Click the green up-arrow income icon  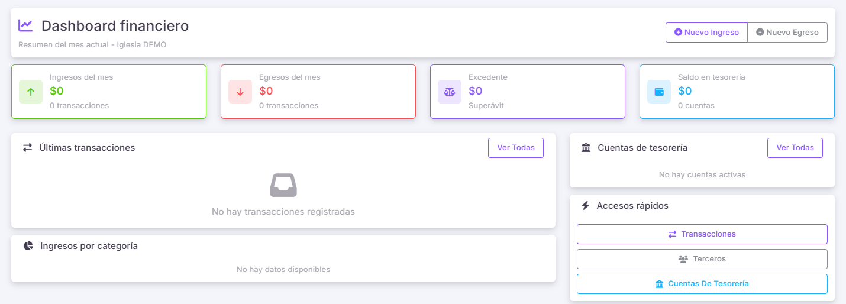[x=31, y=92]
